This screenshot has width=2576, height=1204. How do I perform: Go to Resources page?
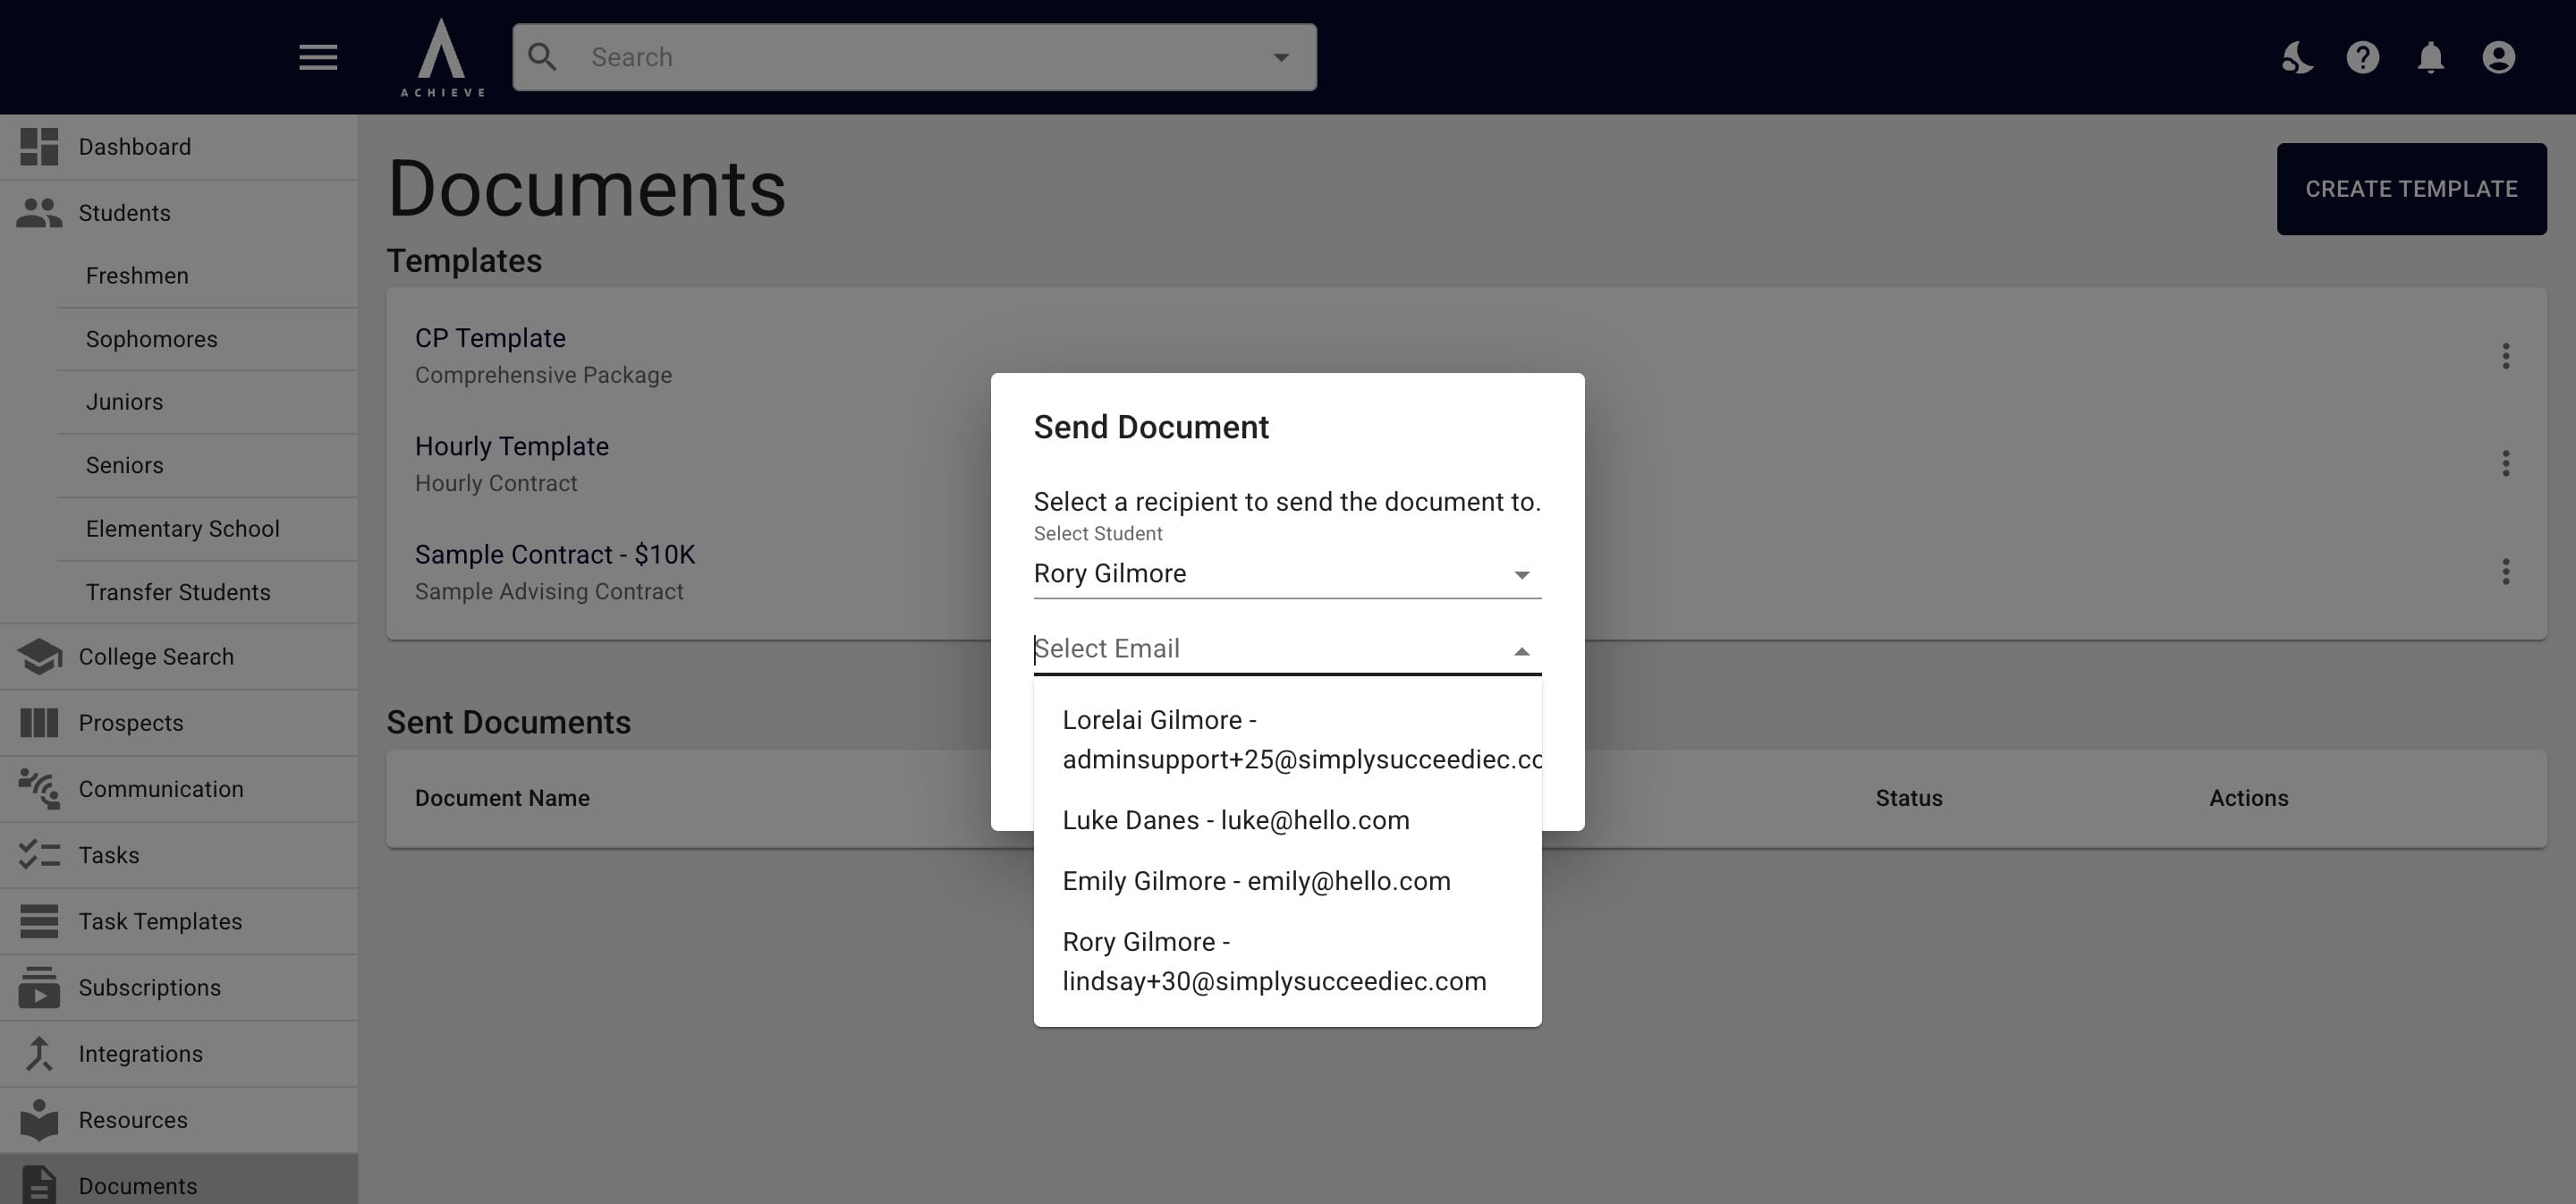tap(179, 1120)
